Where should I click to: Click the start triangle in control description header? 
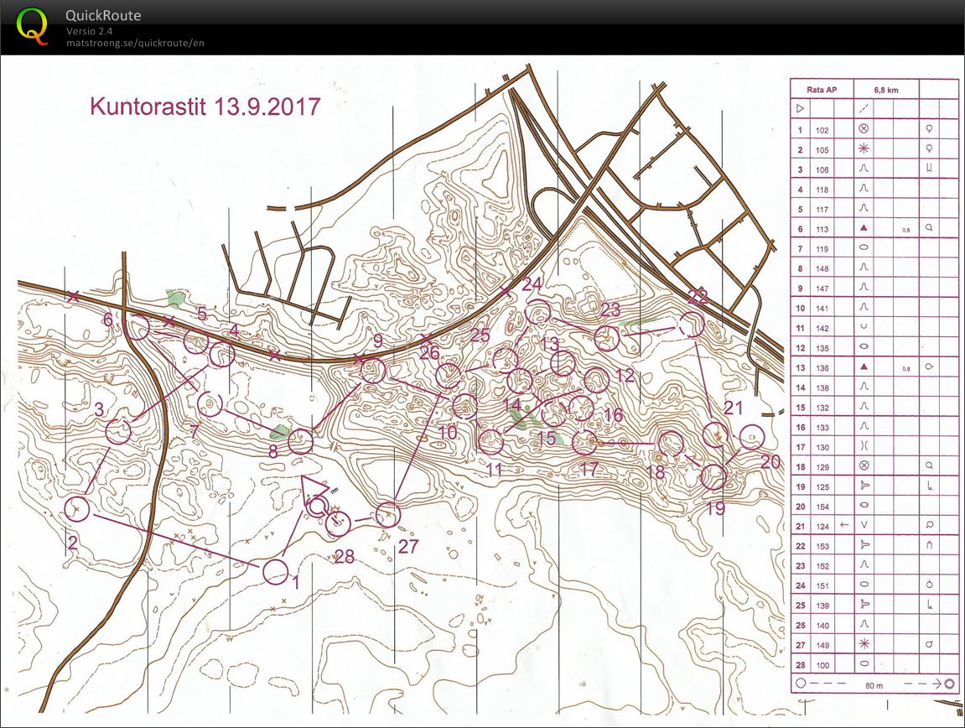tap(800, 108)
